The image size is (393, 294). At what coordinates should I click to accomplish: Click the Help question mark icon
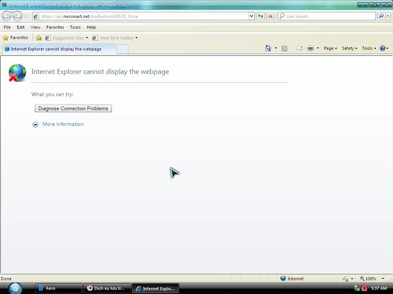(x=383, y=48)
